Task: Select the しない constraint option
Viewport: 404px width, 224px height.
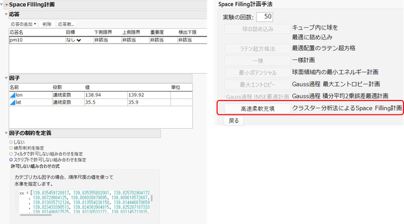Action: [x=11, y=142]
